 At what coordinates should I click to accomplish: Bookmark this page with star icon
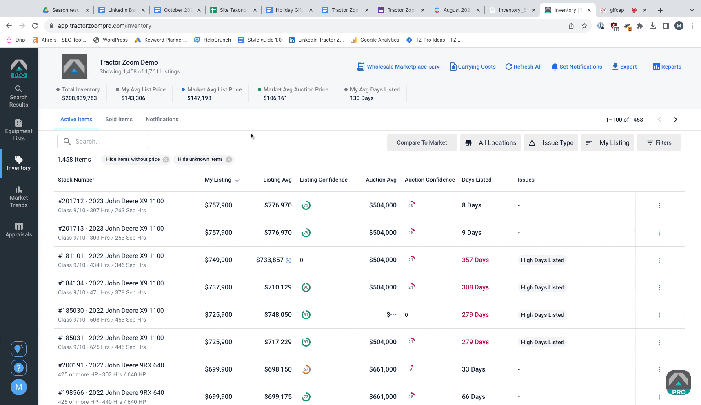point(584,26)
